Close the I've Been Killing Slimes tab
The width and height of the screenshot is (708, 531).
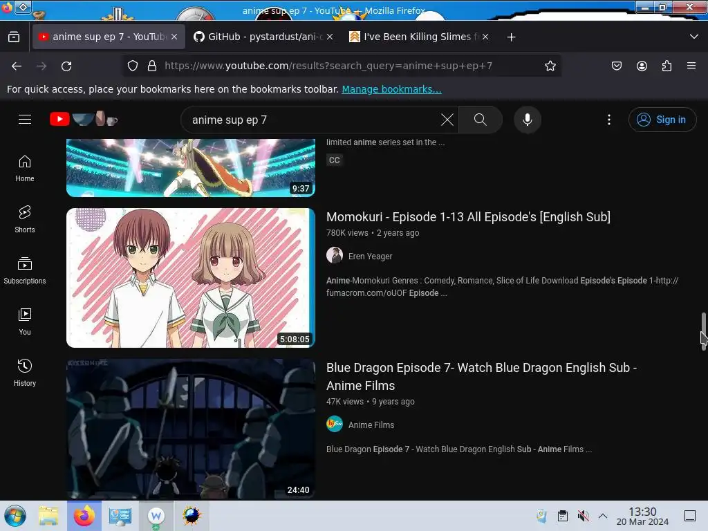(x=485, y=37)
